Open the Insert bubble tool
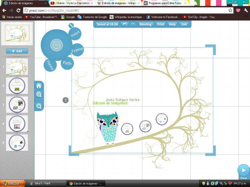Screen dimensions: 250x187 coord(75,34)
